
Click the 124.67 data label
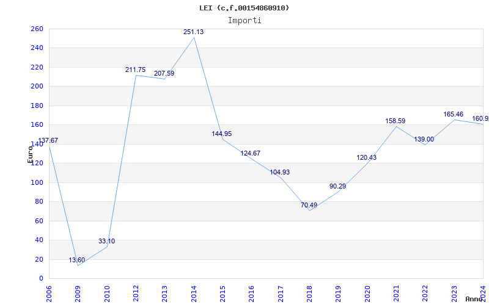point(250,153)
